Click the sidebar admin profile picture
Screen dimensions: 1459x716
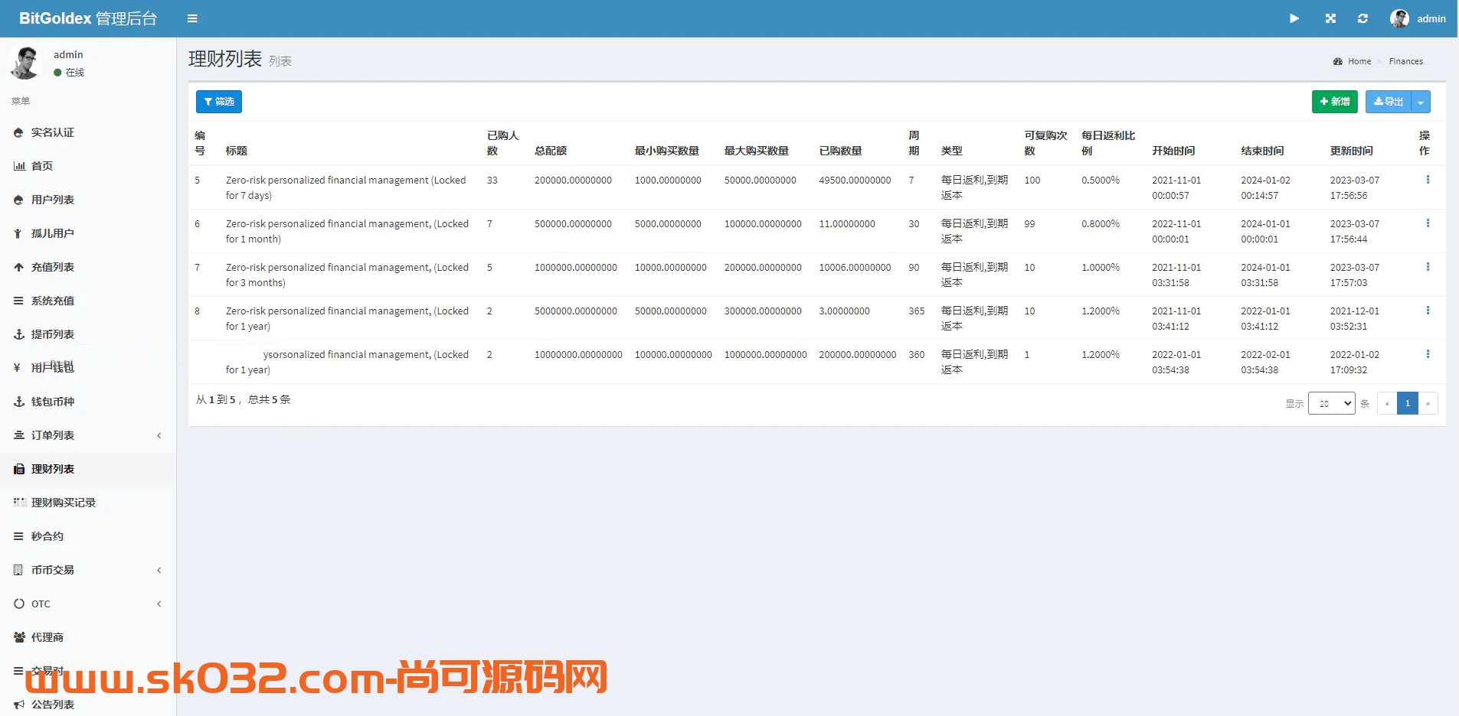pyautogui.click(x=25, y=63)
